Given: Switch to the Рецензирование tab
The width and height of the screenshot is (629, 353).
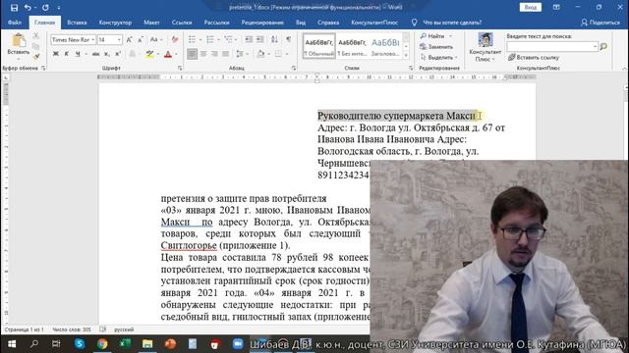Looking at the screenshot, I should tap(262, 23).
